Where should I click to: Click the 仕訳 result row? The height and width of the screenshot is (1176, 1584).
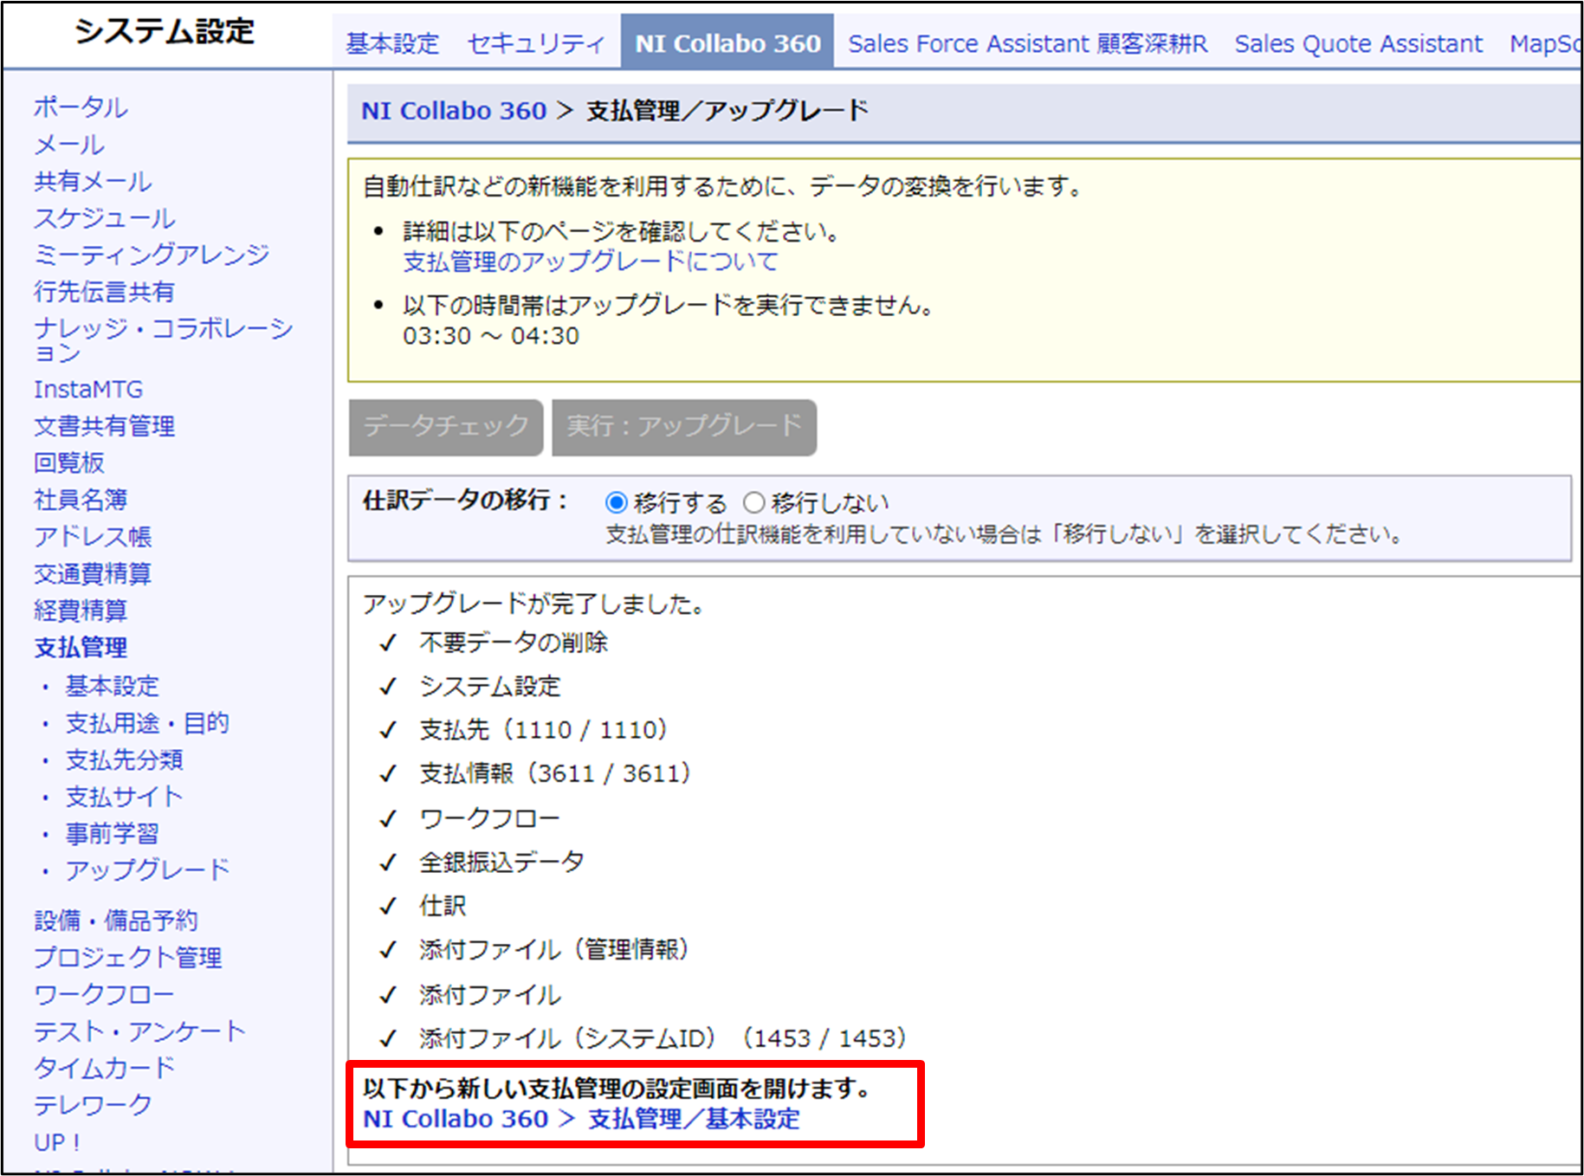coord(443,906)
